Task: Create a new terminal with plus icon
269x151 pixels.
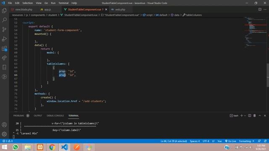Action: point(242,116)
